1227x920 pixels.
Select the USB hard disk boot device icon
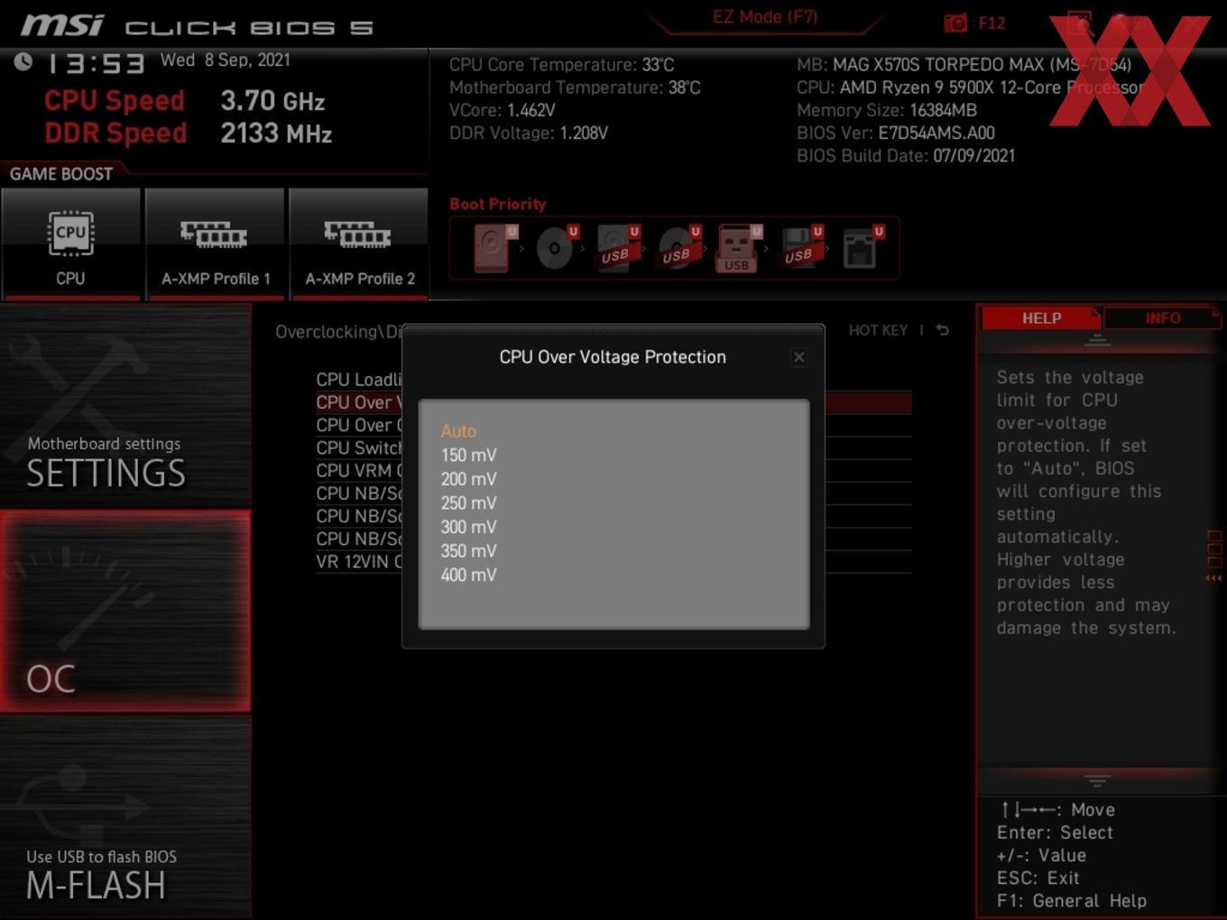[x=618, y=247]
